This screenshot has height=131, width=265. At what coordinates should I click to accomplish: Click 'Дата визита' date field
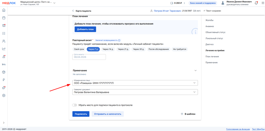(x=89, y=57)
